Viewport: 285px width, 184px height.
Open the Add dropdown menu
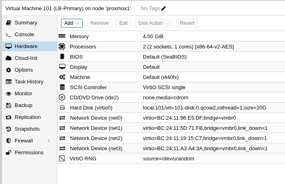click(72, 23)
